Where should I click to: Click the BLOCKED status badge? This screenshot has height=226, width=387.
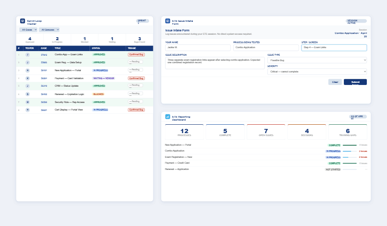[x=98, y=94]
